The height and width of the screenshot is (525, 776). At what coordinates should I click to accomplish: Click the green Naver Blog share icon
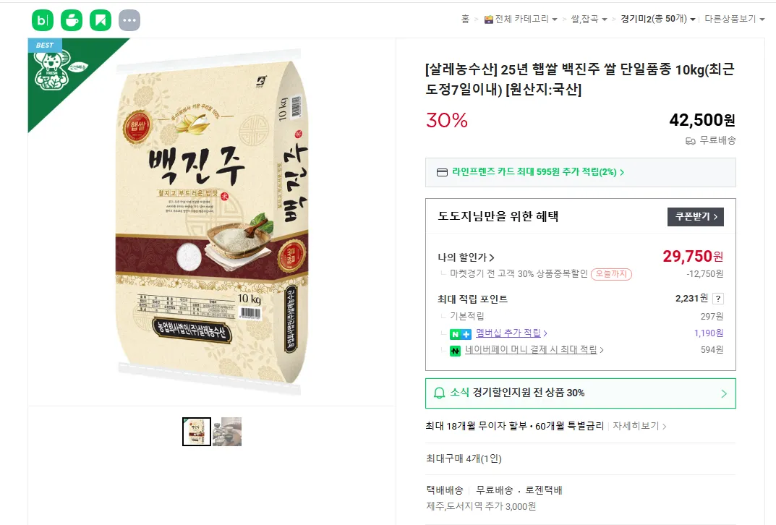click(43, 20)
